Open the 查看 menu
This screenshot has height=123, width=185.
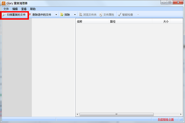(x=24, y=9)
